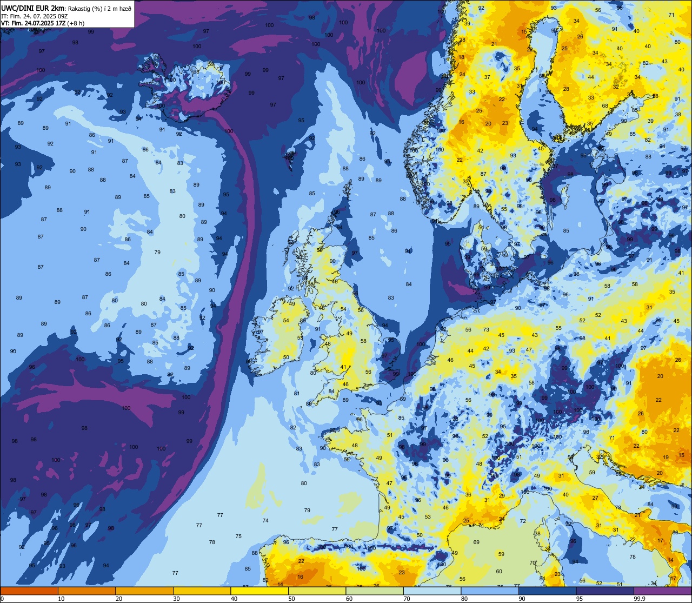This screenshot has height=603, width=692.
Task: Select the 40–50% bright yellow legend swatch
Action: (x=259, y=591)
